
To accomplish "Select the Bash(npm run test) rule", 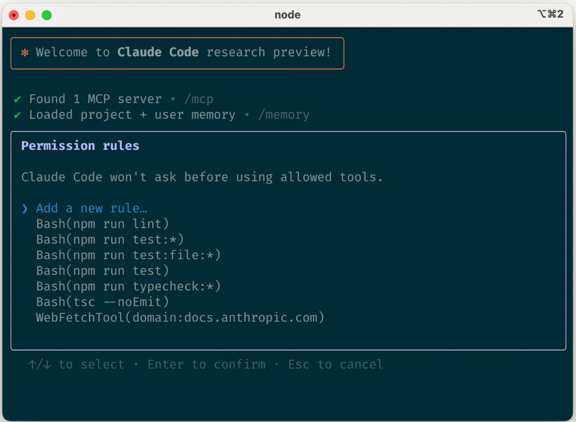I will click(102, 271).
